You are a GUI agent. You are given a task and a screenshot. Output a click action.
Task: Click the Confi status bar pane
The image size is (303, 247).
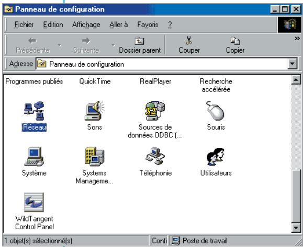tap(159, 241)
